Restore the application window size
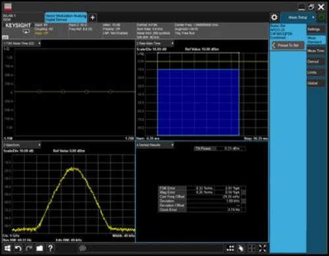This screenshot has width=329, height=256. [311, 7]
